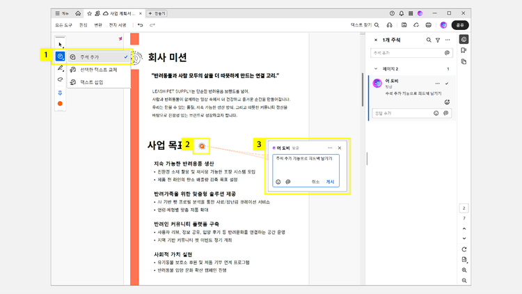Click the black '공유' share button
Image resolution: width=522 pixels, height=294 pixels.
[460, 25]
